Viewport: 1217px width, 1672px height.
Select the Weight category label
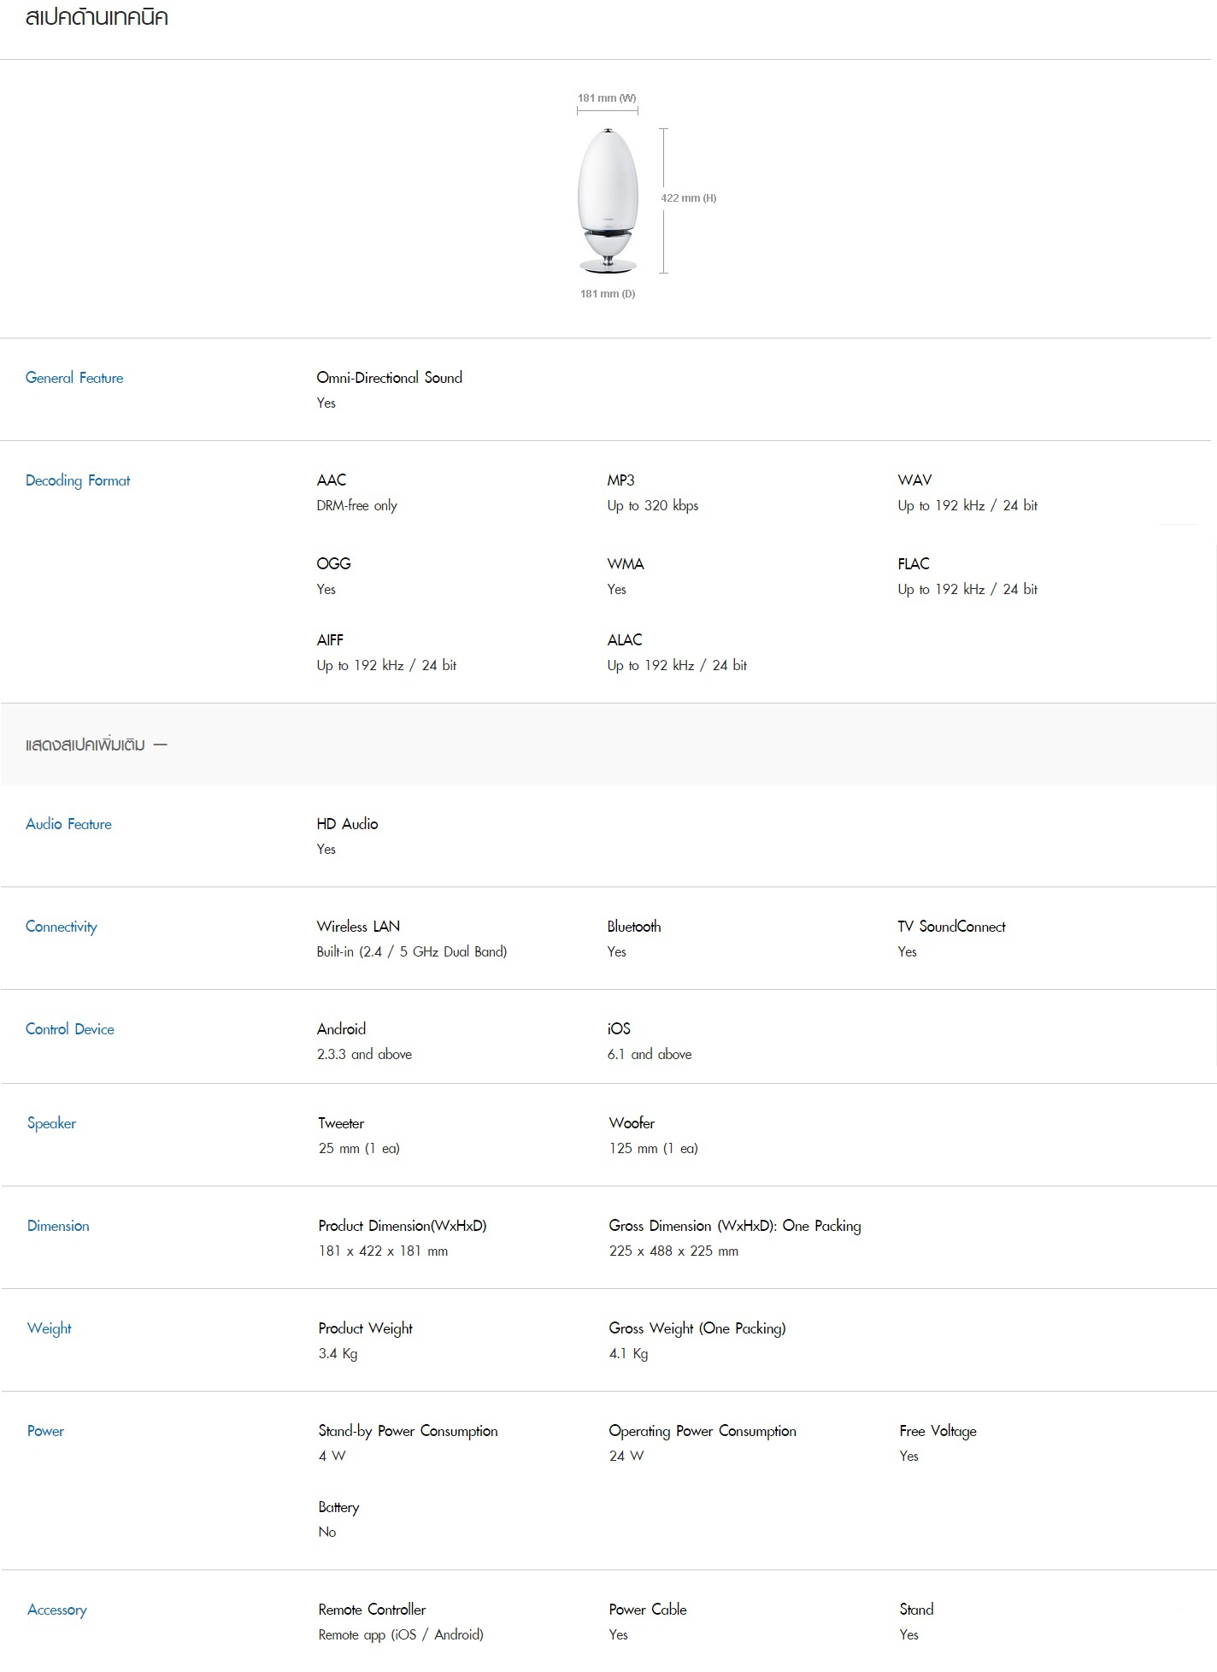pos(50,1328)
